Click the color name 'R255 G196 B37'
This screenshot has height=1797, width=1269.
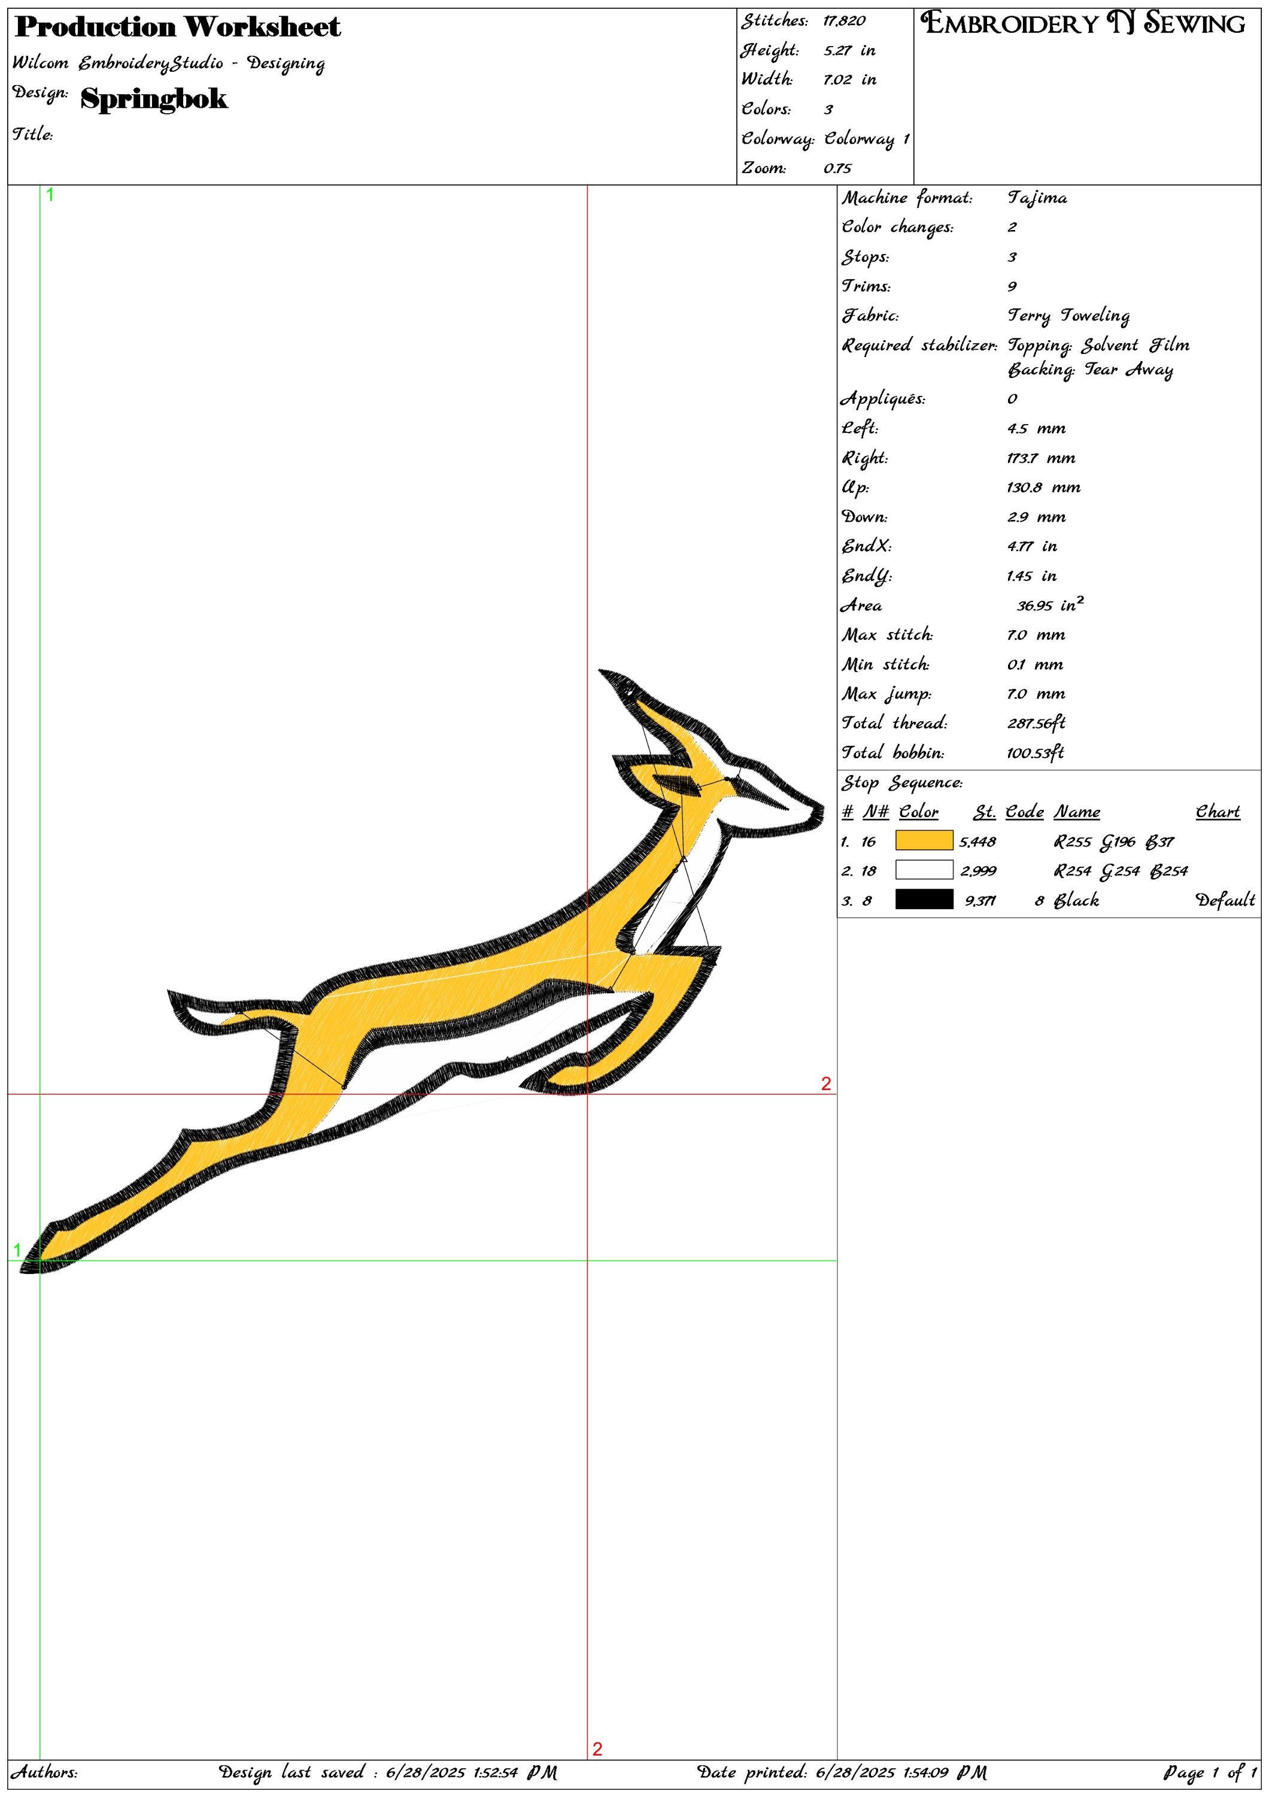1113,842
